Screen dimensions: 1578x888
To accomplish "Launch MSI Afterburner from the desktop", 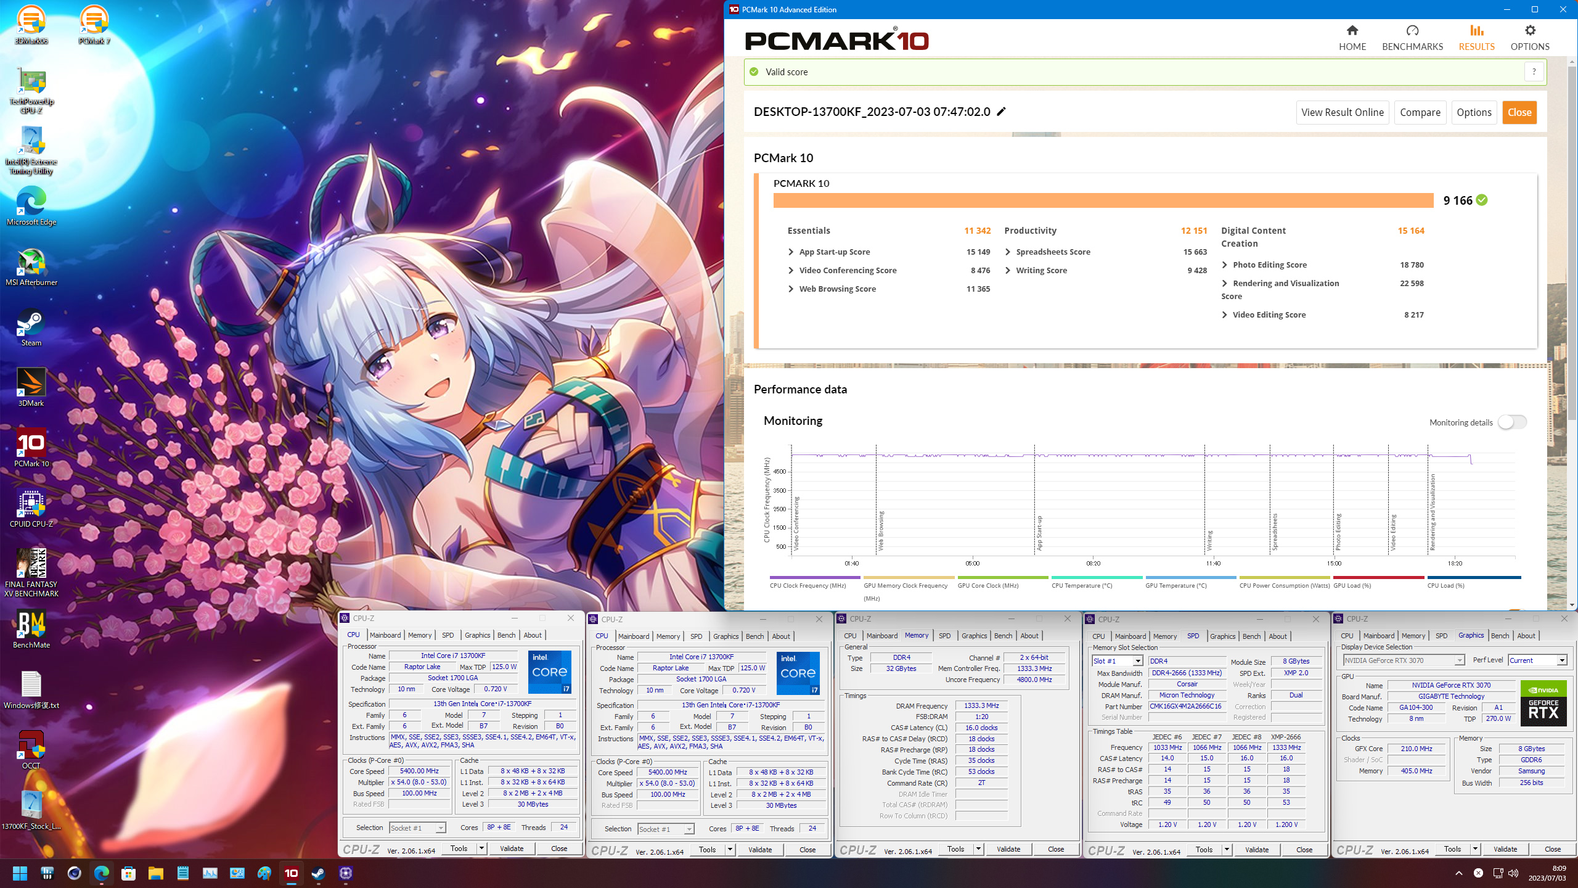I will click(x=31, y=267).
